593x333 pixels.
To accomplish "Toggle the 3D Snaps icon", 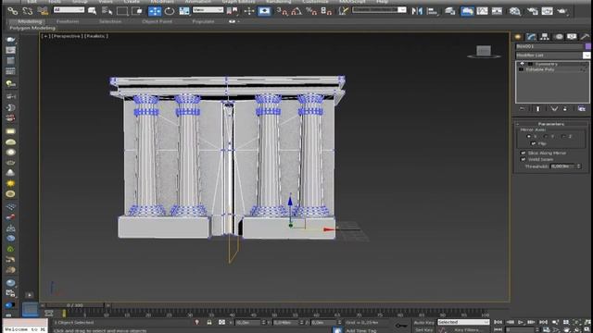I will click(x=282, y=11).
